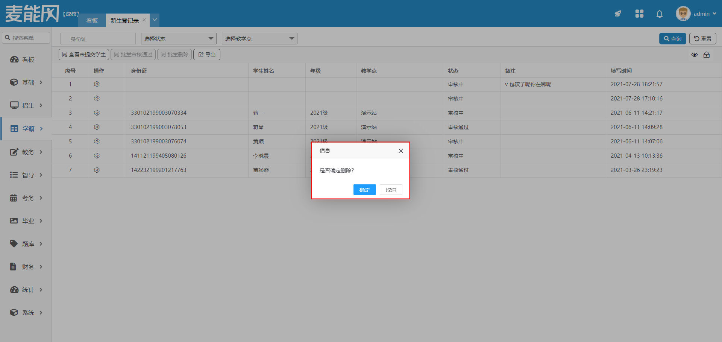Close the 信息 dialog with X
The width and height of the screenshot is (722, 342).
click(400, 151)
